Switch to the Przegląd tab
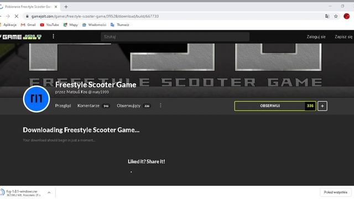354x199 pixels. pos(63,106)
